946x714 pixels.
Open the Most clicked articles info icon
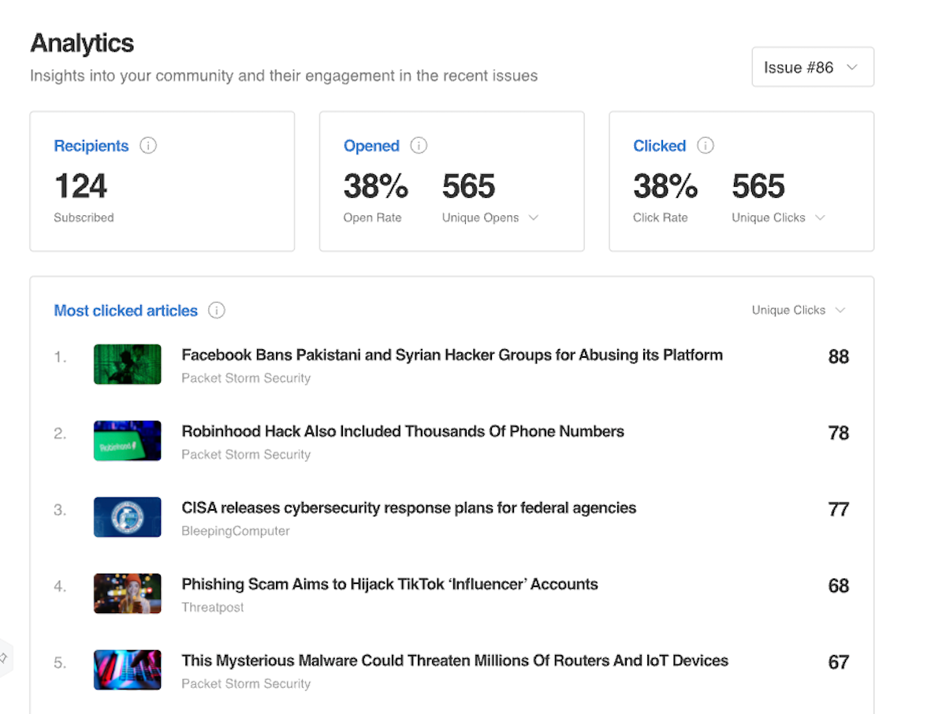(217, 310)
